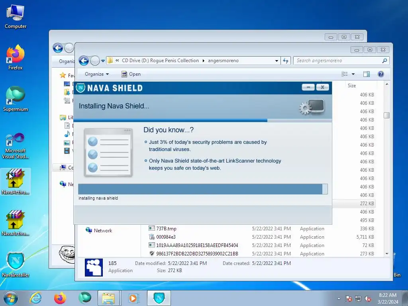
Task: Click the file list scrollbar thumb
Action: tap(386, 115)
